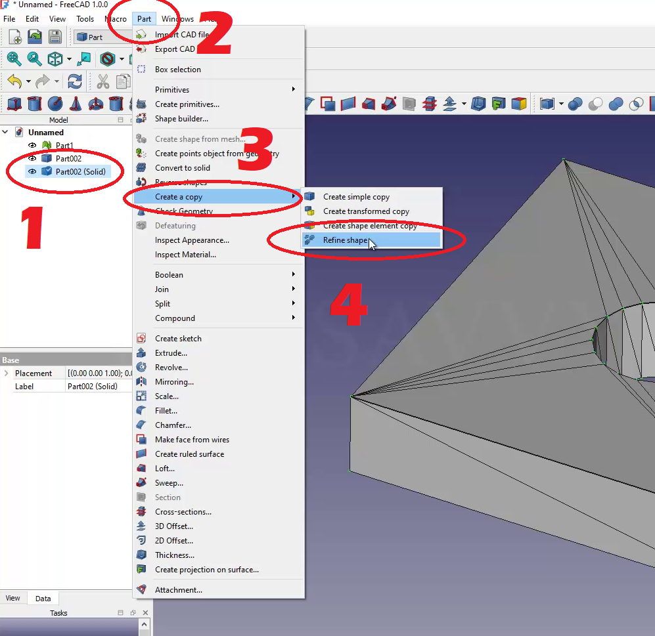
Task: Hide the Part002 object via eye icon
Action: pyautogui.click(x=32, y=158)
